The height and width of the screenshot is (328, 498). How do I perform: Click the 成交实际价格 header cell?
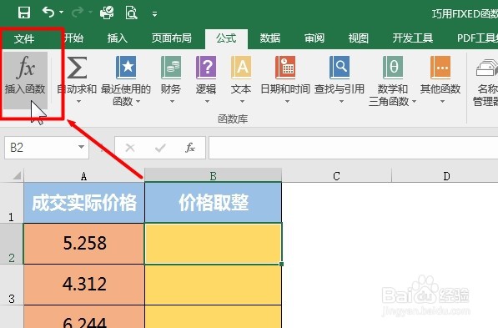click(84, 203)
